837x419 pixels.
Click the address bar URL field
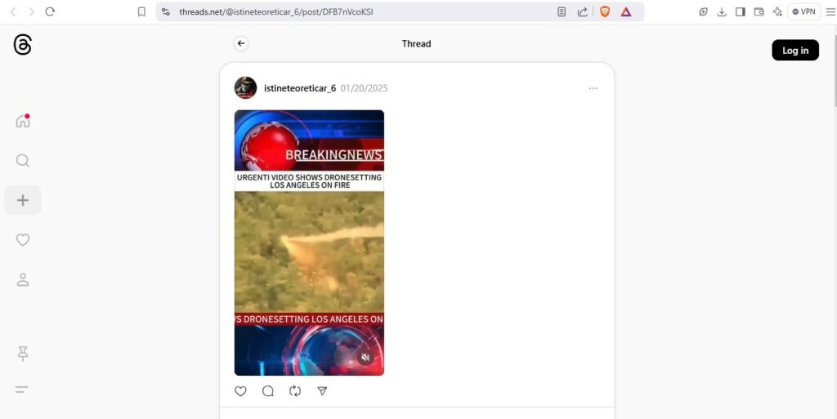(363, 11)
